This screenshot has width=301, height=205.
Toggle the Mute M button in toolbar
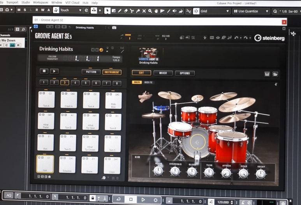pos(19,10)
